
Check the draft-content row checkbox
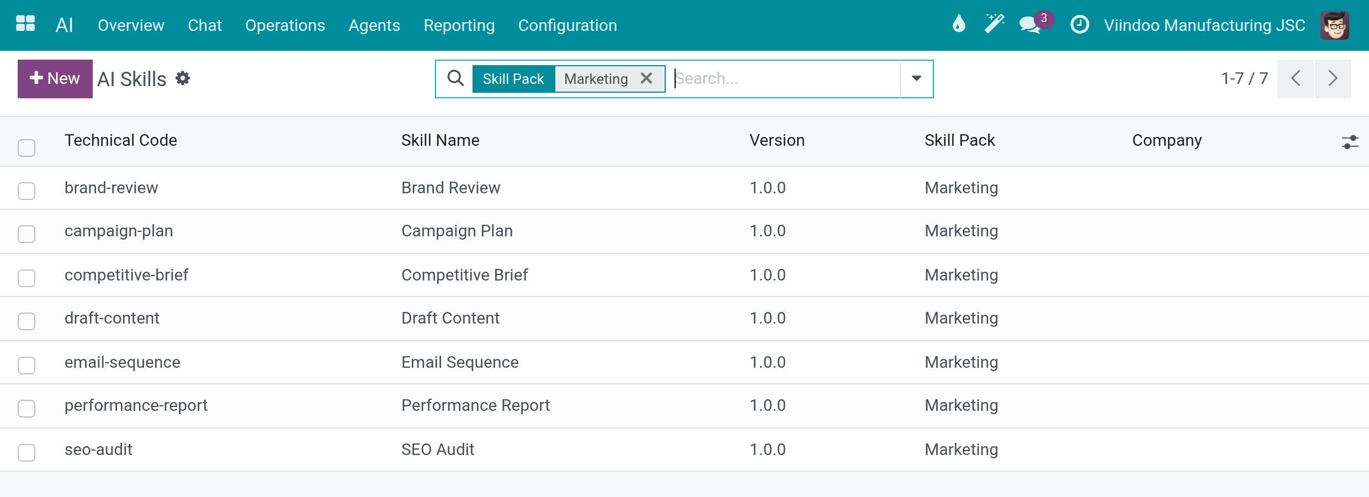pos(26,321)
